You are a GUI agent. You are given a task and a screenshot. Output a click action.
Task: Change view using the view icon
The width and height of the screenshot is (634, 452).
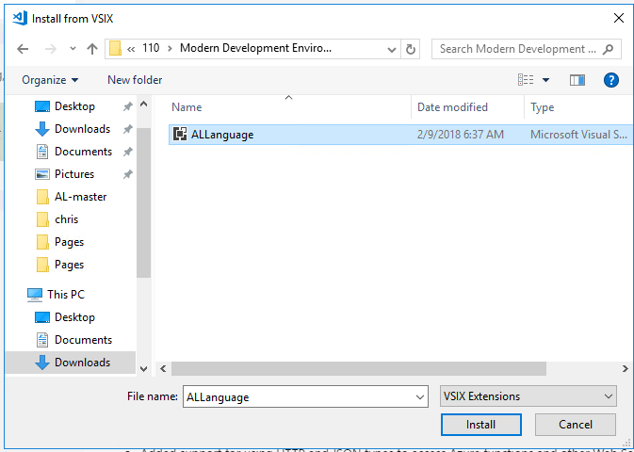[526, 80]
